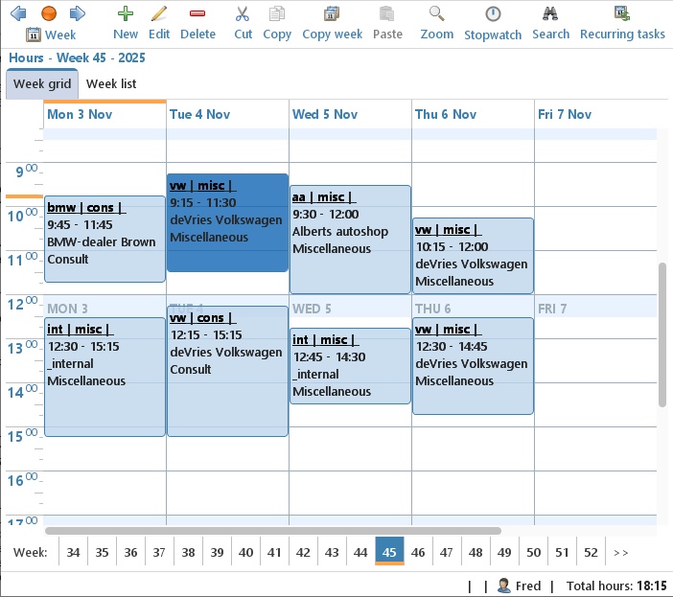Open the Week calendar picker
Image resolution: width=673 pixels, height=597 pixels.
[51, 34]
